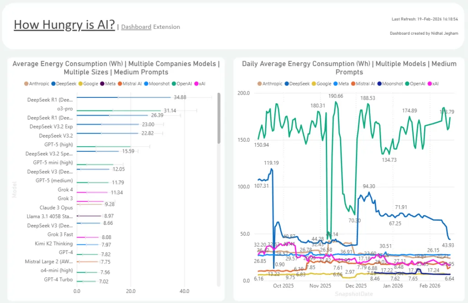Image resolution: width=468 pixels, height=303 pixels.
Task: Open the Dashboard link in the header
Action: [136, 27]
